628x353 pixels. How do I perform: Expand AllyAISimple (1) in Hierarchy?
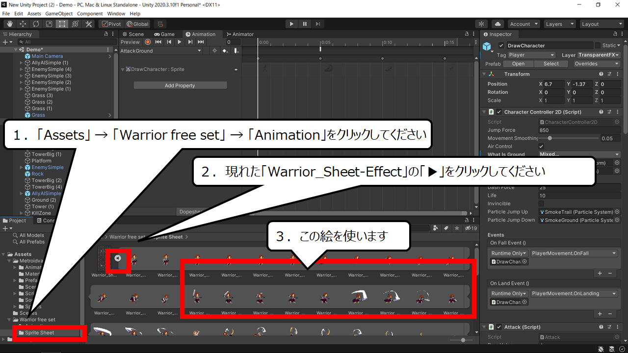tap(22, 63)
